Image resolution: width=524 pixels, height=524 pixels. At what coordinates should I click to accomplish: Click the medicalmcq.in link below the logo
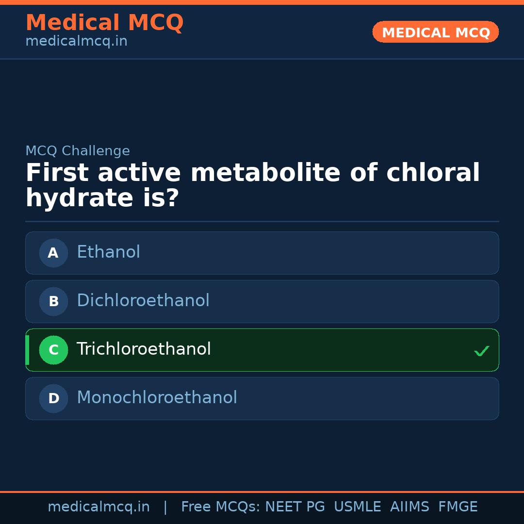tap(76, 41)
